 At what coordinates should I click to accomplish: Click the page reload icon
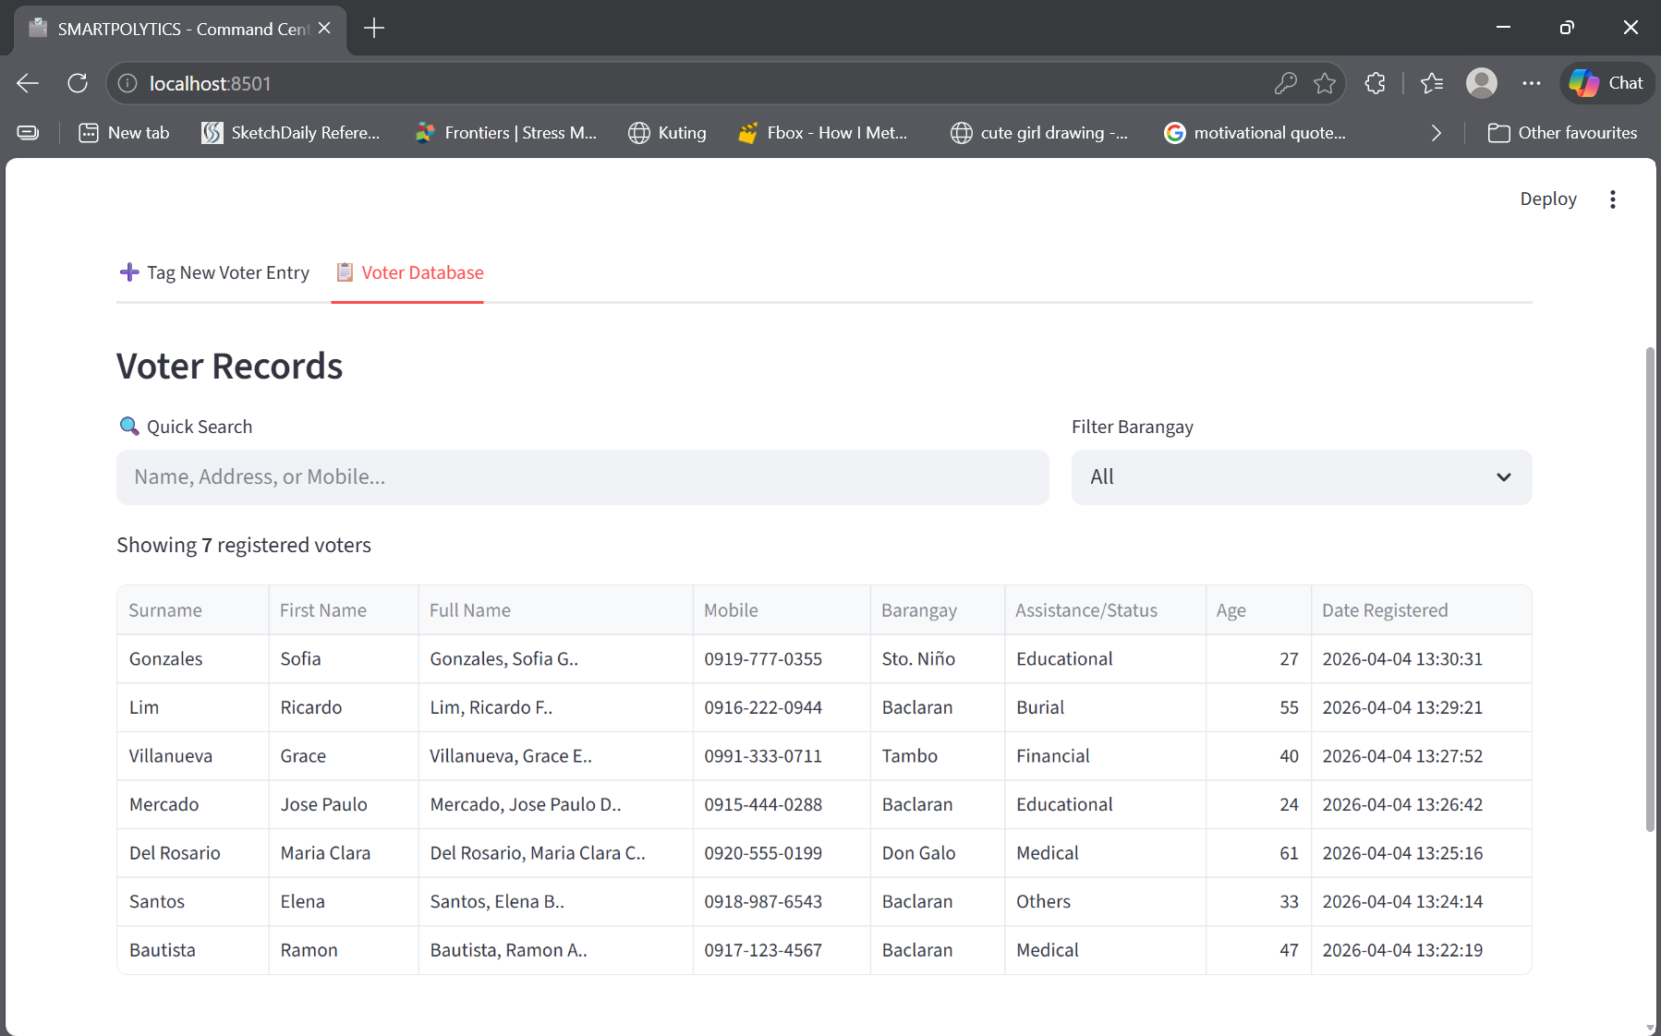[78, 83]
